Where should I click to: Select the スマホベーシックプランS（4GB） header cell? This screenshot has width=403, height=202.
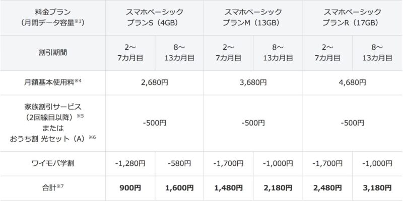tap(154, 18)
